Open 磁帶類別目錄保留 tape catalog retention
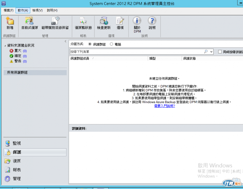The image size is (243, 189). tap(55, 21)
